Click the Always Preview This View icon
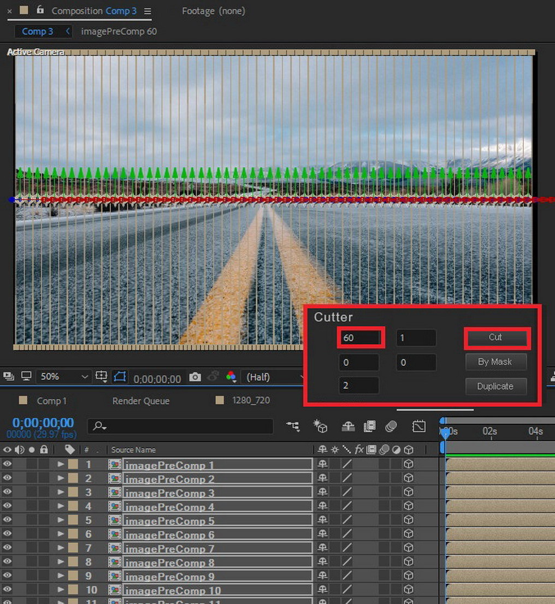 coord(9,376)
